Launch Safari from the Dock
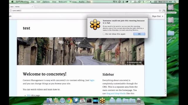Screen dimensions: 188x105 coord(63,101)
